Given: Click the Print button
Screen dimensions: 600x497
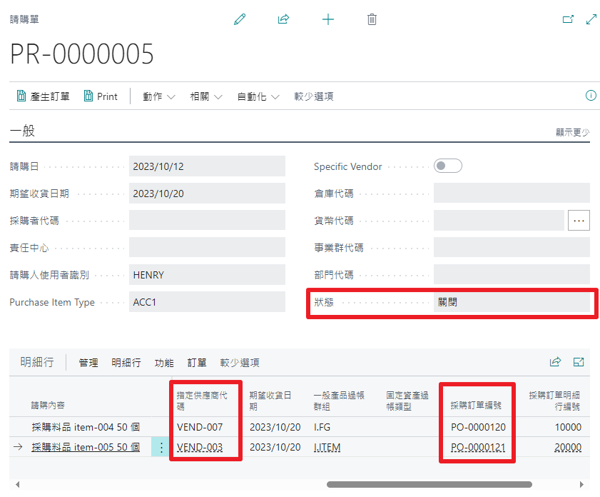Looking at the screenshot, I should [x=101, y=96].
